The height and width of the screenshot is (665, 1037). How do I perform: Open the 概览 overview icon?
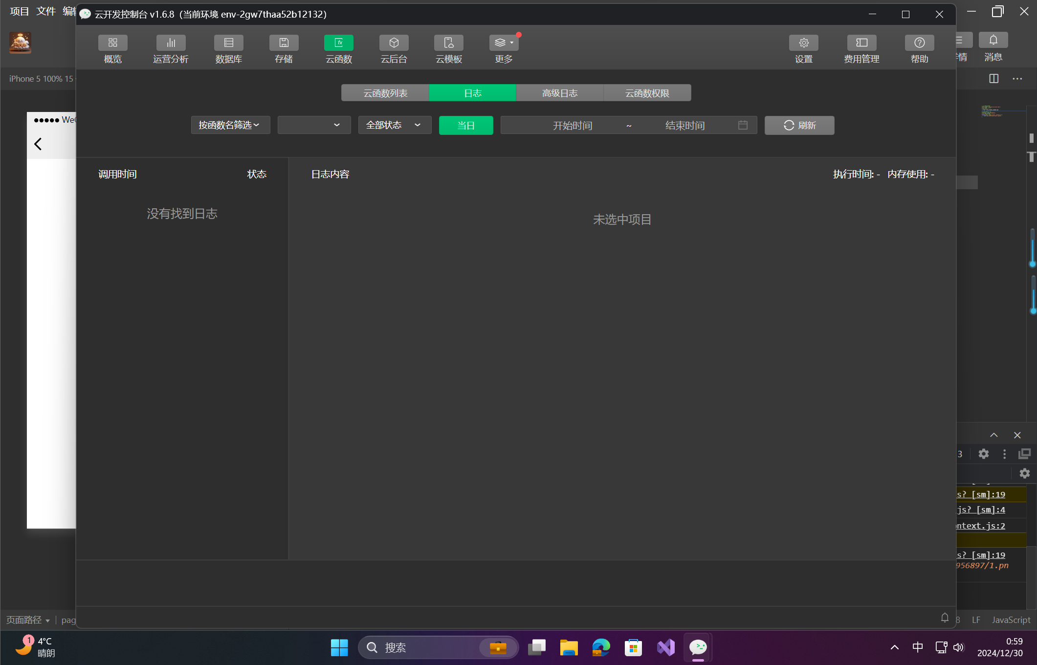pyautogui.click(x=112, y=43)
